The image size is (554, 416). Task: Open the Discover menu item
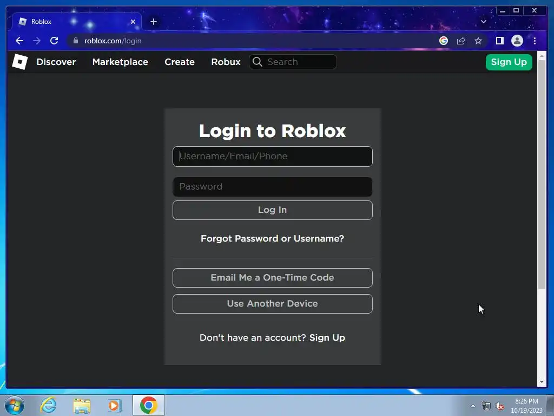pyautogui.click(x=56, y=62)
